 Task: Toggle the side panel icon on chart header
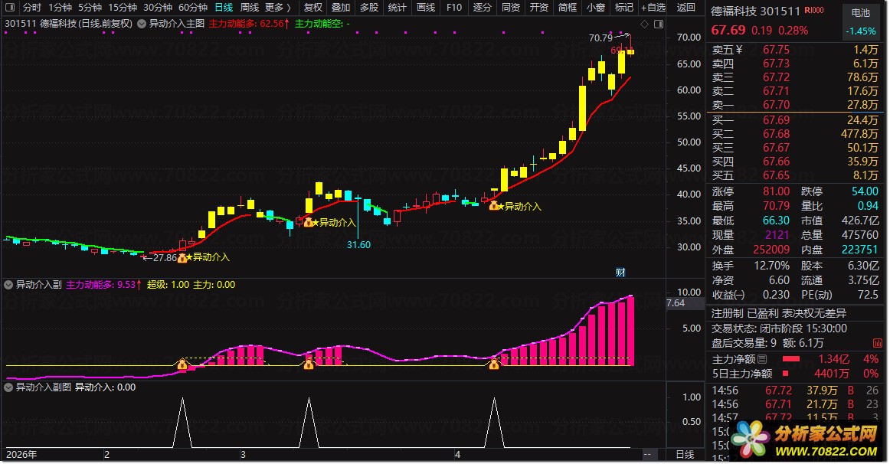pyautogui.click(x=659, y=24)
